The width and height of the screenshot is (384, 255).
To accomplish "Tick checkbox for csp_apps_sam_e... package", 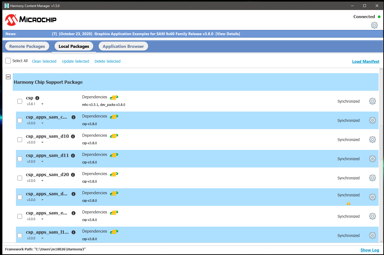I will pos(20,216).
